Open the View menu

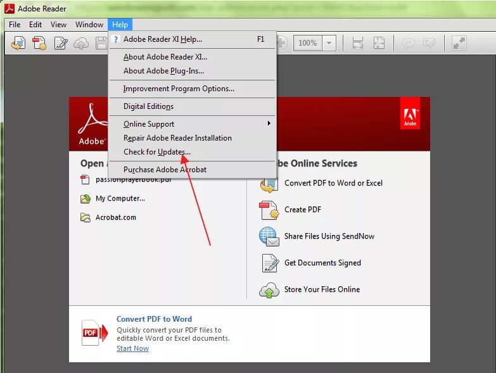click(x=58, y=25)
